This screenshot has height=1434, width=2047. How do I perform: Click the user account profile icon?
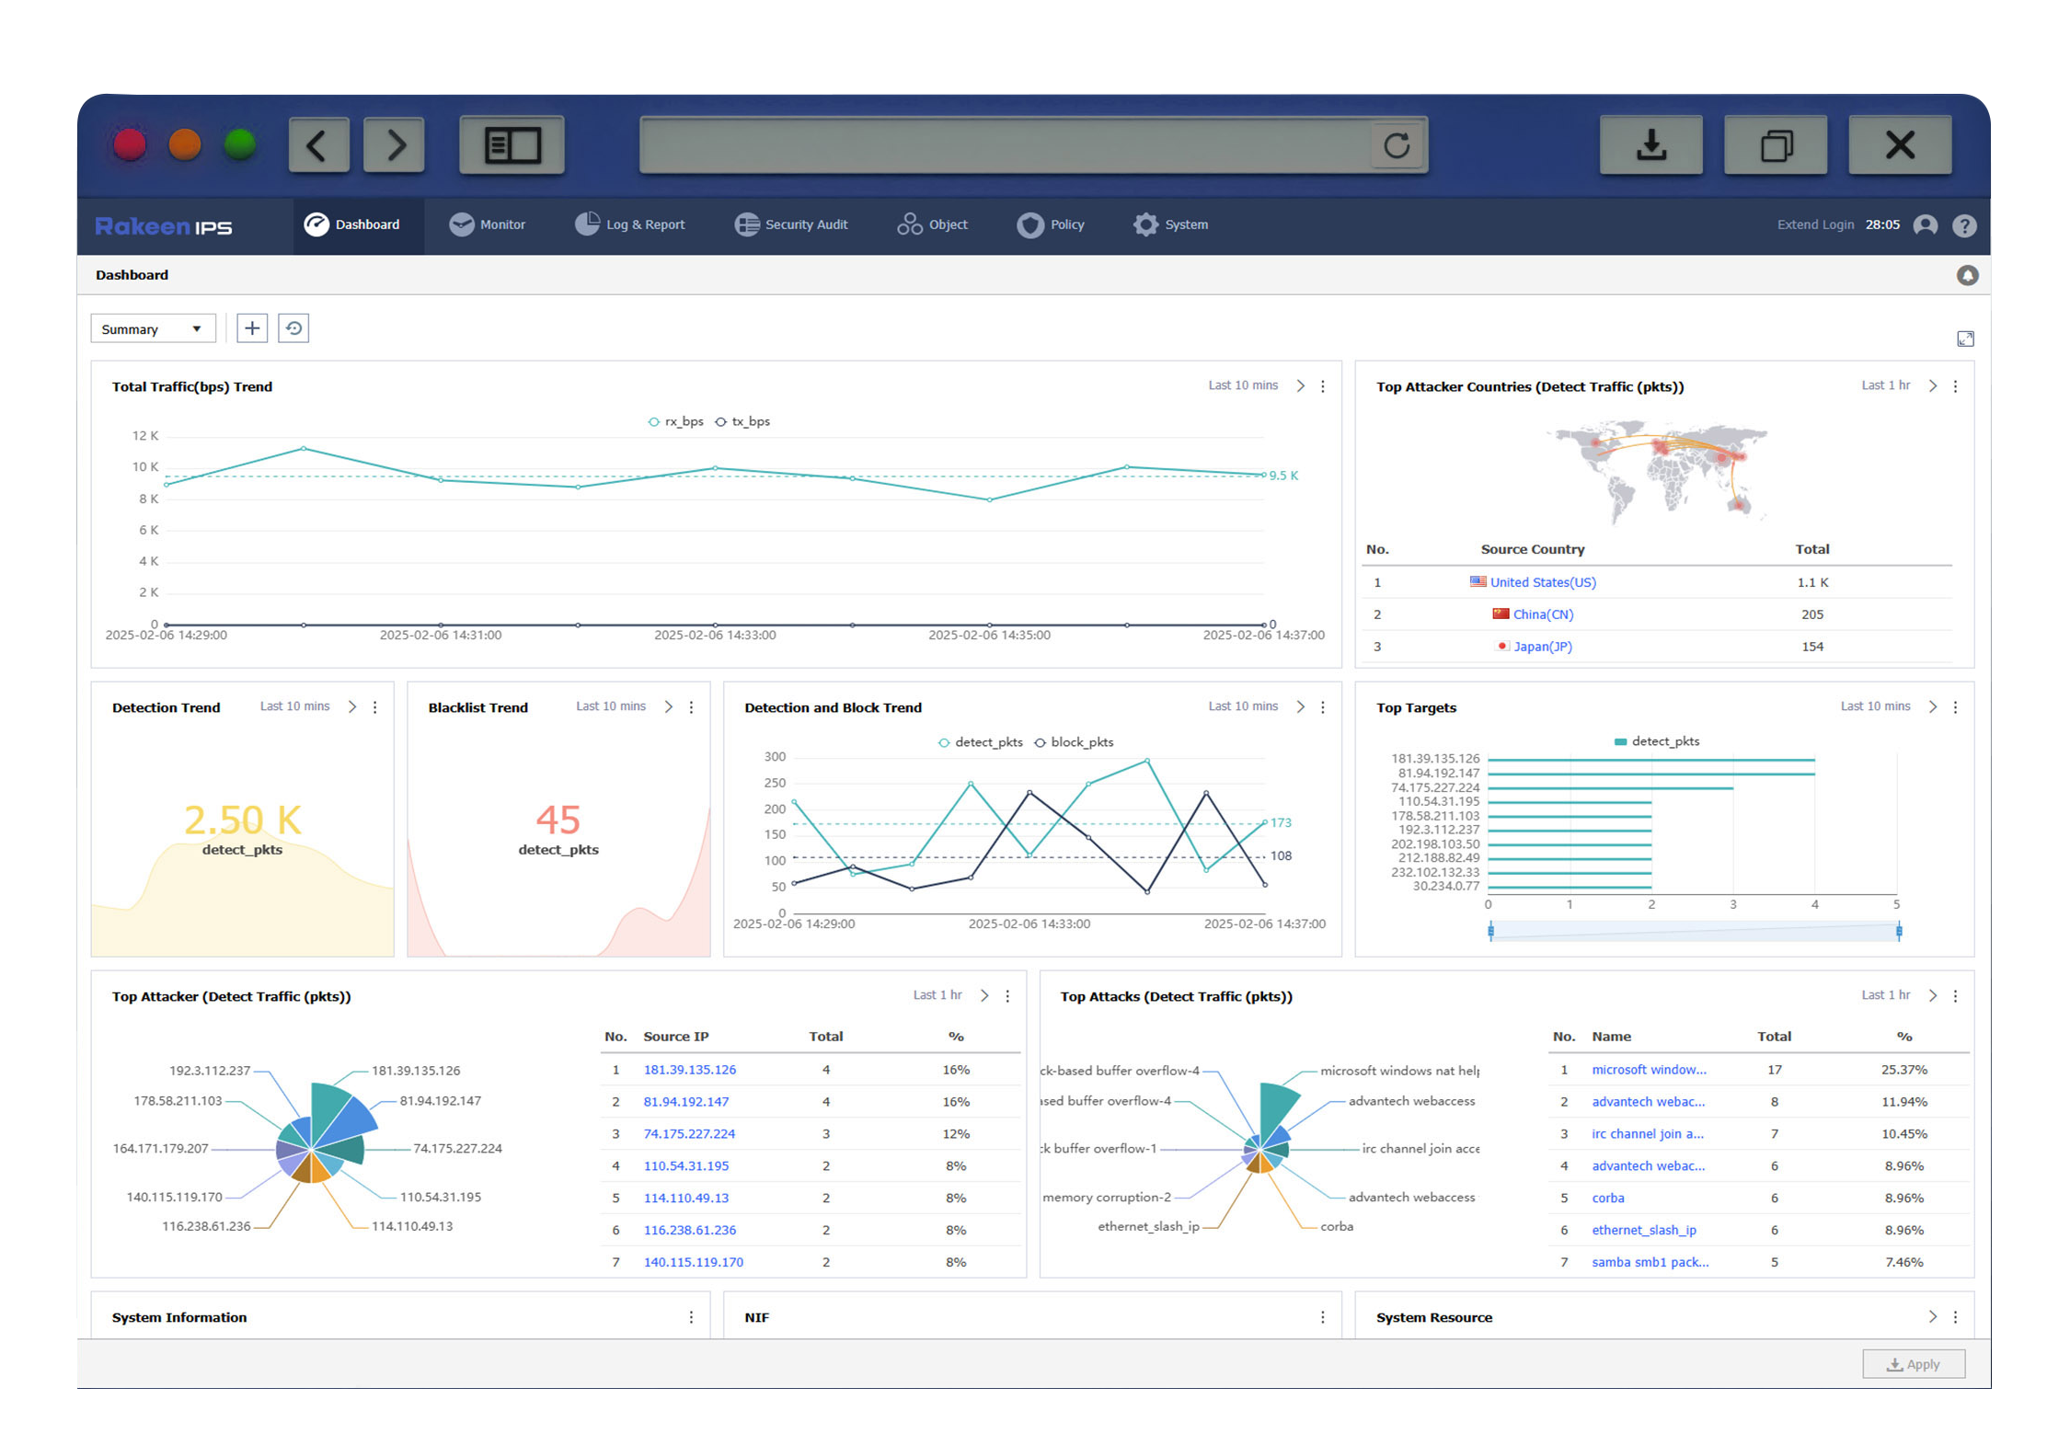(1925, 225)
